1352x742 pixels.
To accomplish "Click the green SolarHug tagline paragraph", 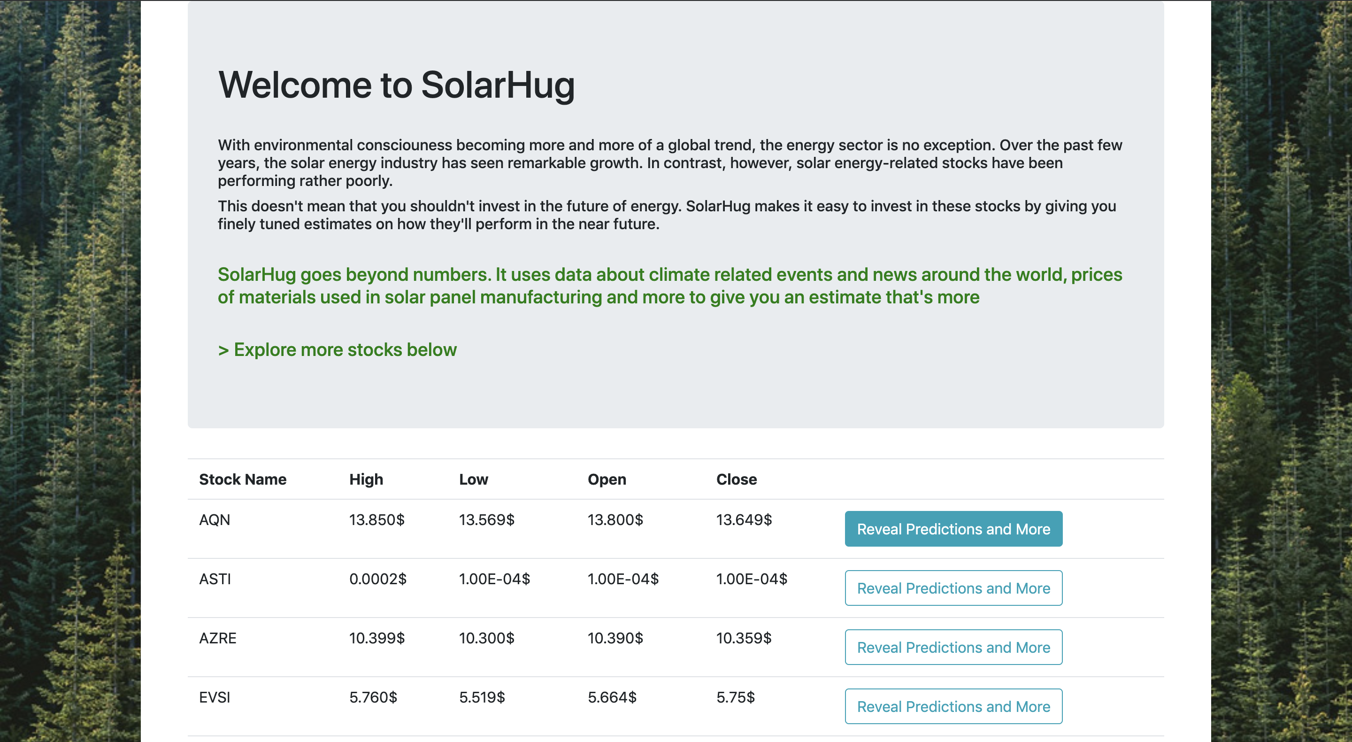I will click(670, 286).
